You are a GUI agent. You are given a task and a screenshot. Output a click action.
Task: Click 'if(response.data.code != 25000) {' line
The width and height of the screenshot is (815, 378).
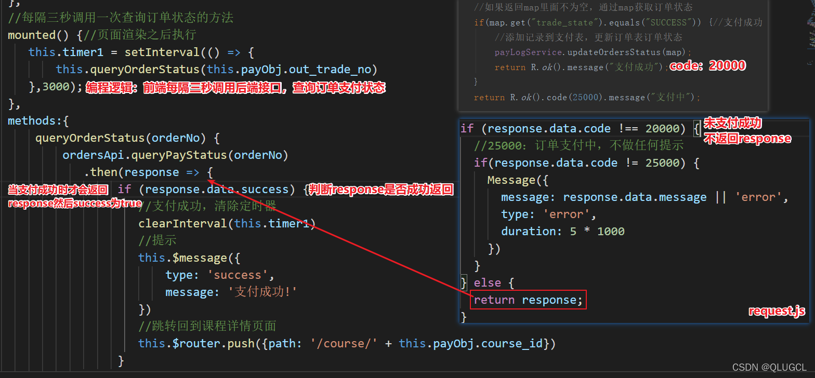point(587,163)
